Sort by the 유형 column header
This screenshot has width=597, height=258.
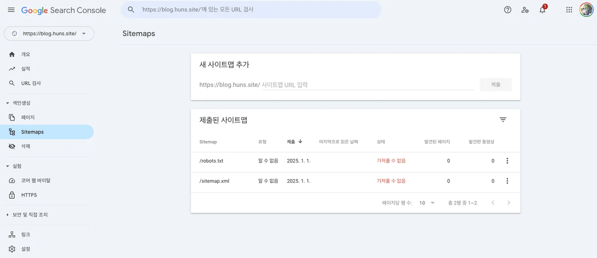coord(262,142)
